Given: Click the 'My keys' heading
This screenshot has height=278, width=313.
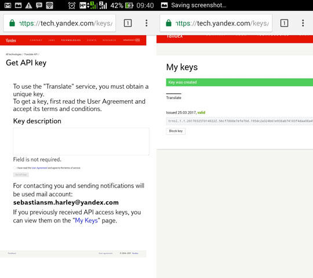Looking at the screenshot, I should coord(182,67).
